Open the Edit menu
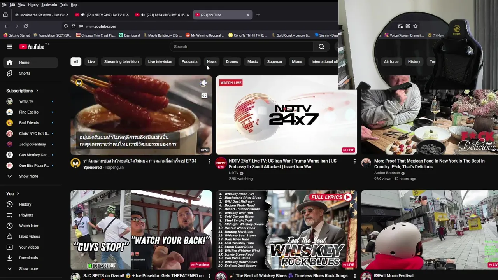 pyautogui.click(x=12, y=5)
